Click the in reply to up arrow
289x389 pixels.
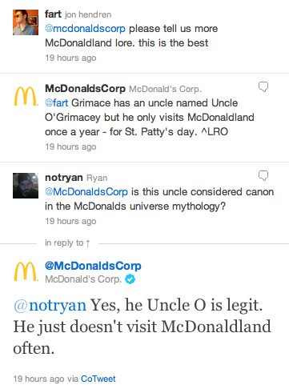click(x=88, y=243)
